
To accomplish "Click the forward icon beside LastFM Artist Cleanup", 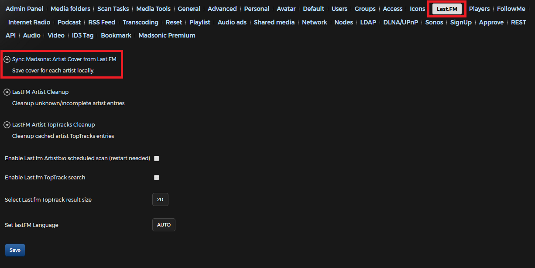I will pyautogui.click(x=7, y=92).
